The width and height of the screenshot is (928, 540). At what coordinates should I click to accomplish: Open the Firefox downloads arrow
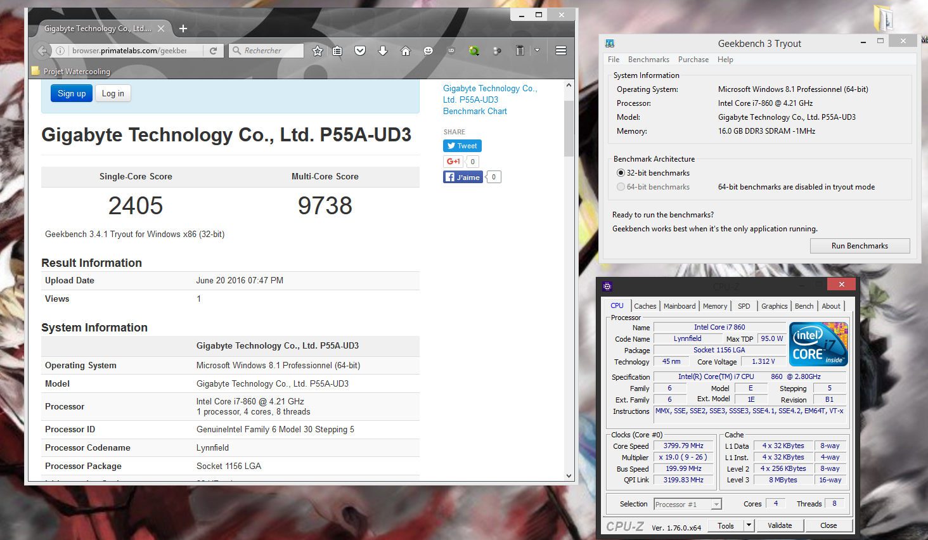[x=383, y=51]
